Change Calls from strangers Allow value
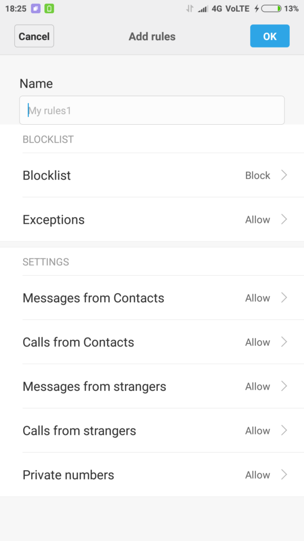304x541 pixels. click(258, 431)
